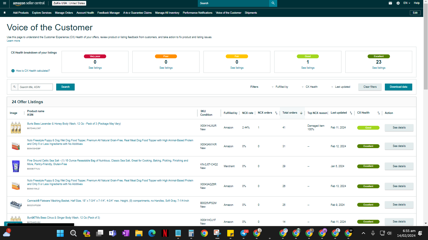The height and width of the screenshot is (240, 428).
Task: Expand the Fulfilled by filter dropdown
Action: pos(280,87)
